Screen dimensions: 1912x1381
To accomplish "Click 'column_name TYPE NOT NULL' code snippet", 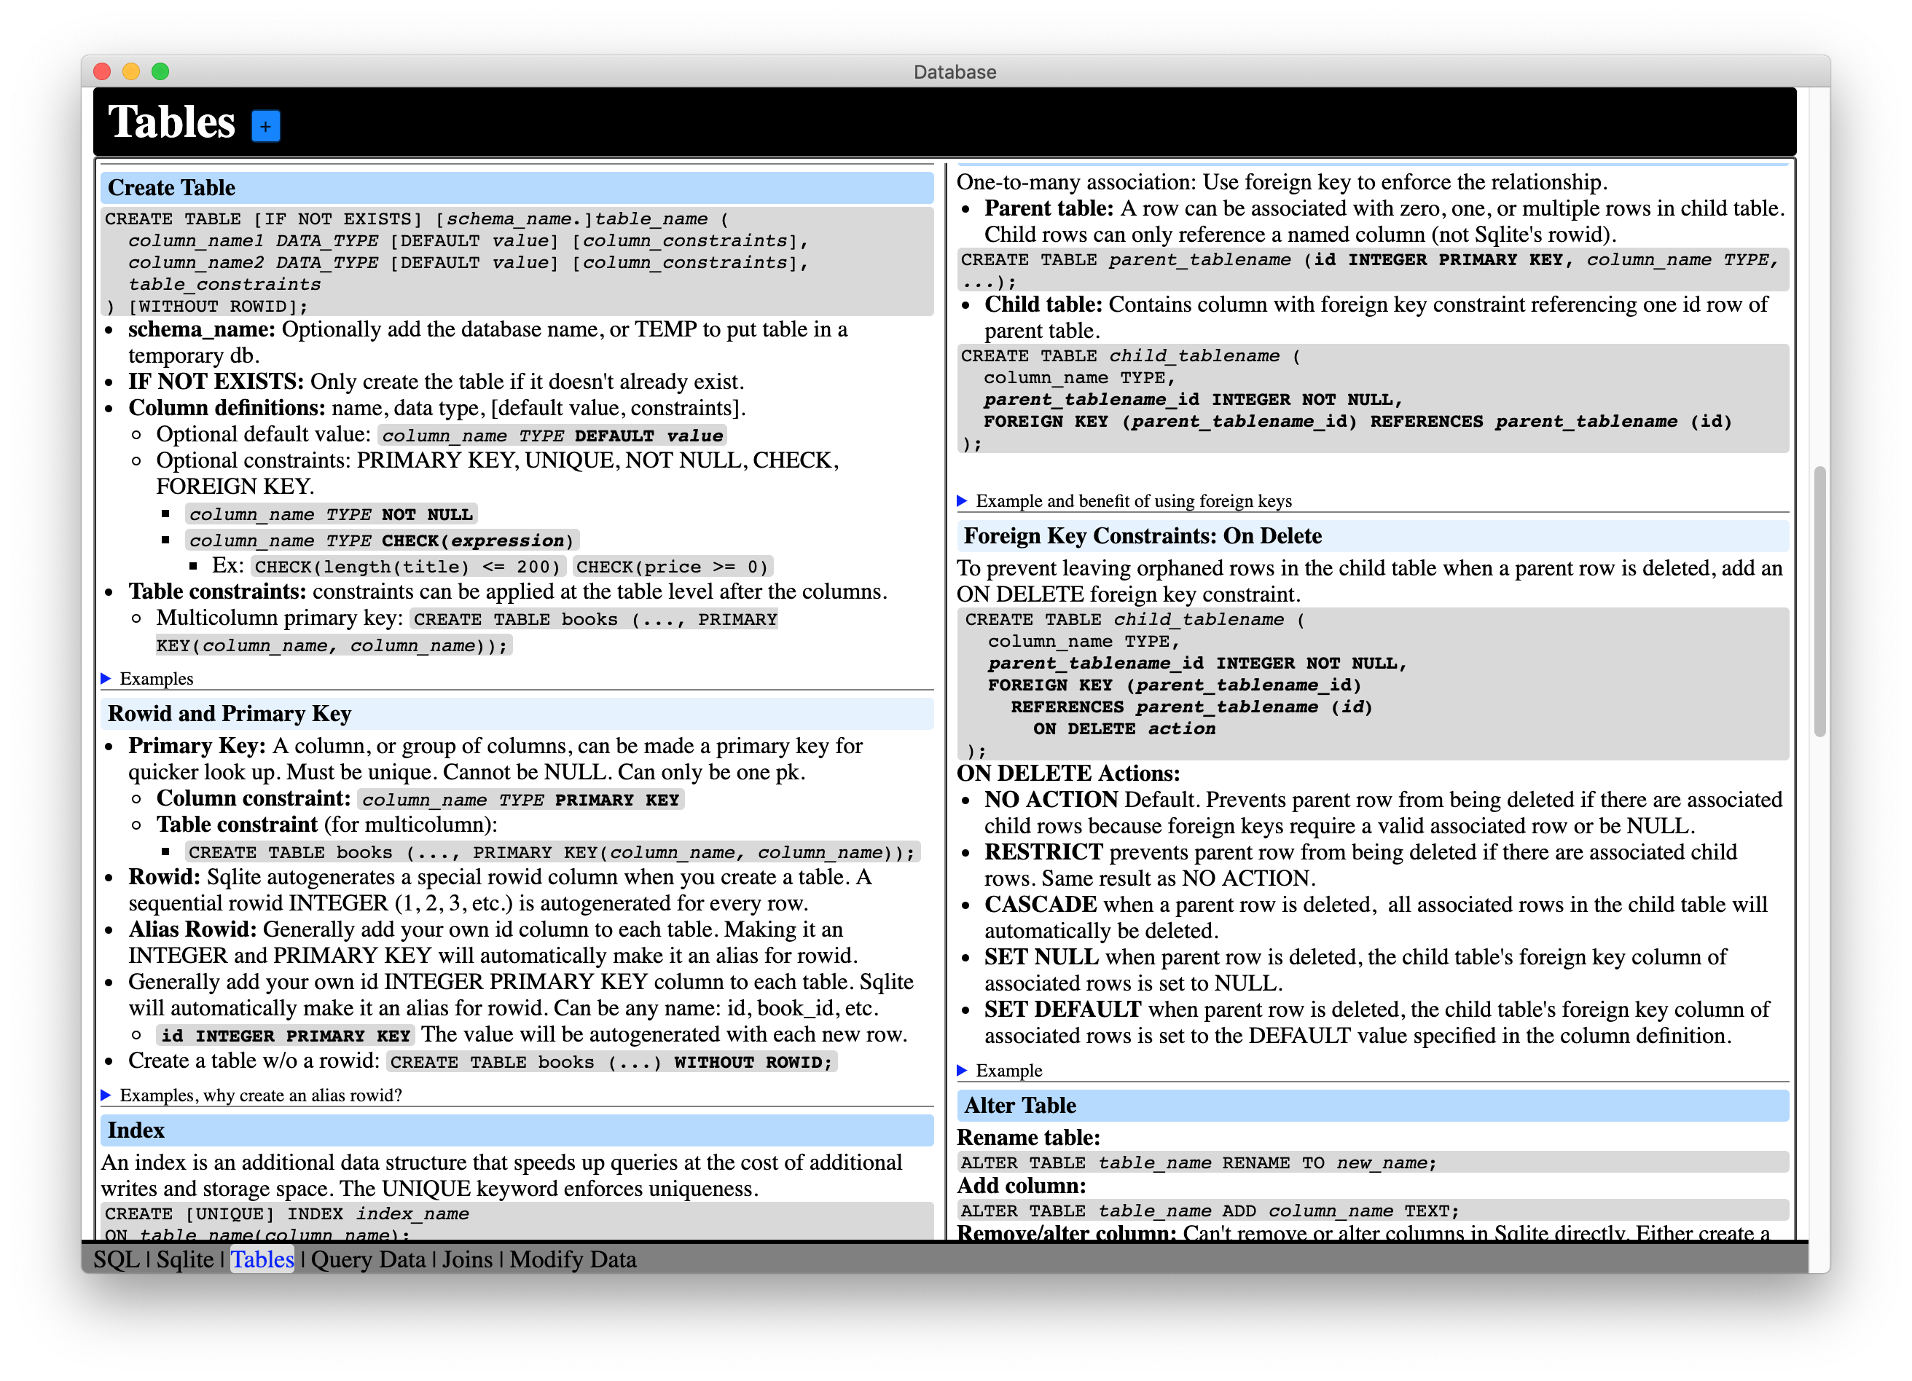I will (x=331, y=514).
